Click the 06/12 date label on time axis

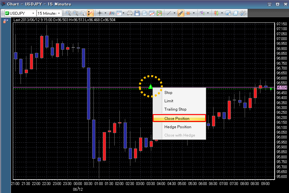click(x=78, y=189)
